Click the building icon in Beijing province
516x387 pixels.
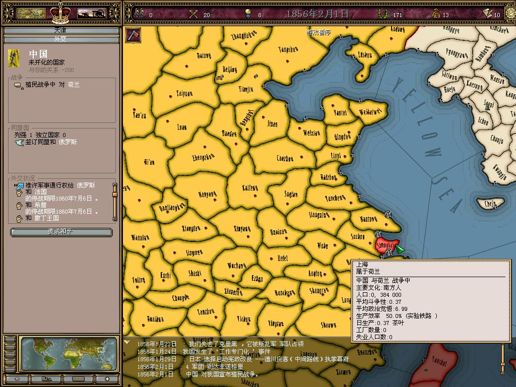tap(220, 78)
